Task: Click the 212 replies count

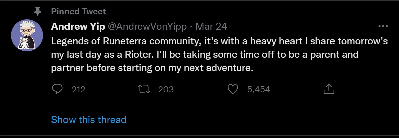Action: (x=79, y=89)
